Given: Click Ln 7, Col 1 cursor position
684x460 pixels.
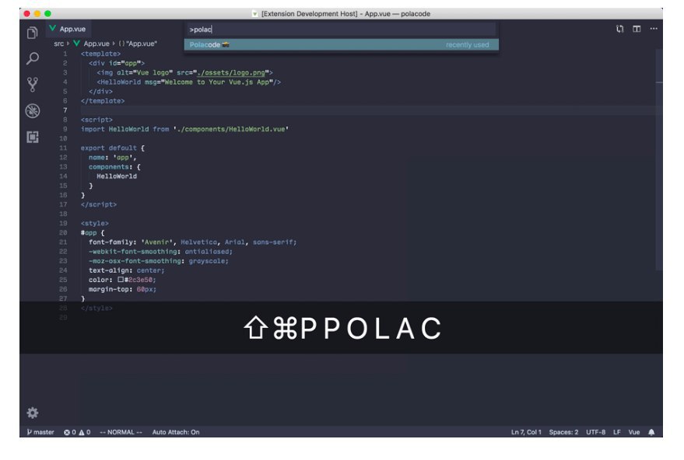Looking at the screenshot, I should [x=526, y=432].
